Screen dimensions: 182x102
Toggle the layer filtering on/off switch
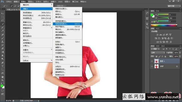(x=181, y=49)
